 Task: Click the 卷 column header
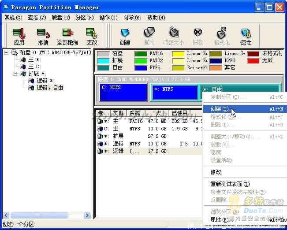103,113
